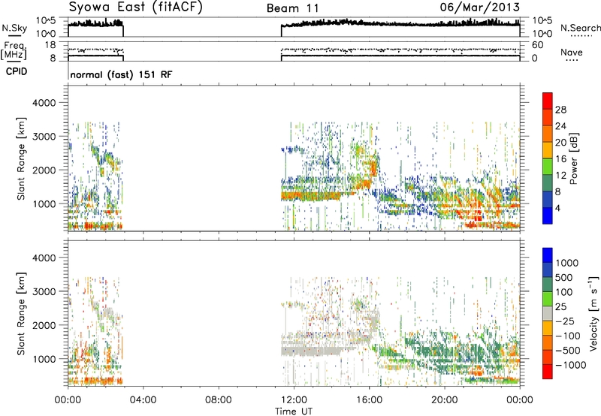Image resolution: width=601 pixels, height=416 pixels.
Task: Click the 'Freq. [MHz]' axis label
Action: point(14,51)
